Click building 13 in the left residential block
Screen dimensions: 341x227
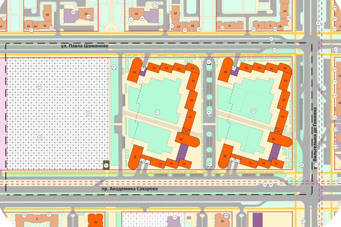[167, 68]
